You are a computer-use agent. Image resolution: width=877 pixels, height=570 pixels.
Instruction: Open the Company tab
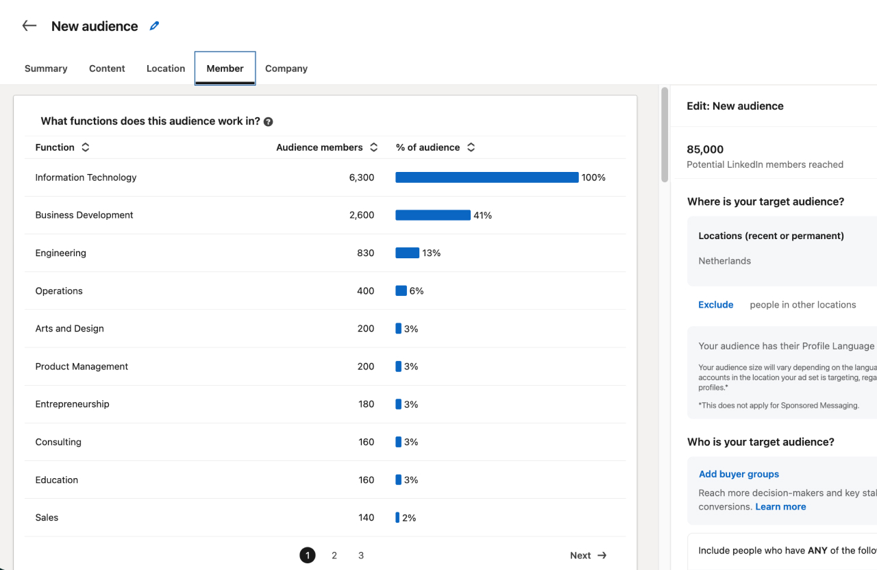(x=286, y=69)
